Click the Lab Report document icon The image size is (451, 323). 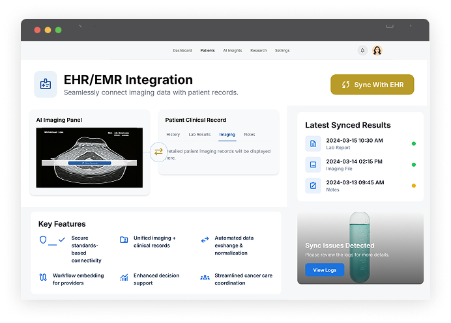tap(313, 143)
